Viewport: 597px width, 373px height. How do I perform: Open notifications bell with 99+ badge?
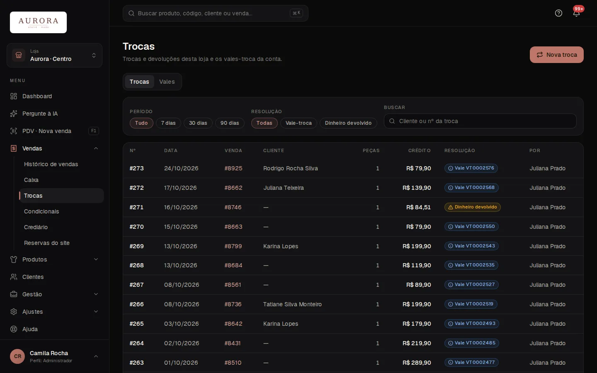576,13
